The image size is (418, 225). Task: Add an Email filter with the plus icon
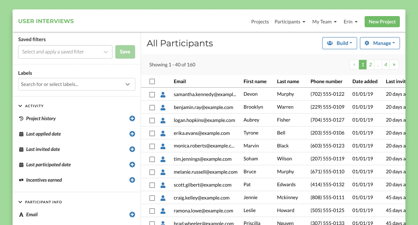(132, 215)
